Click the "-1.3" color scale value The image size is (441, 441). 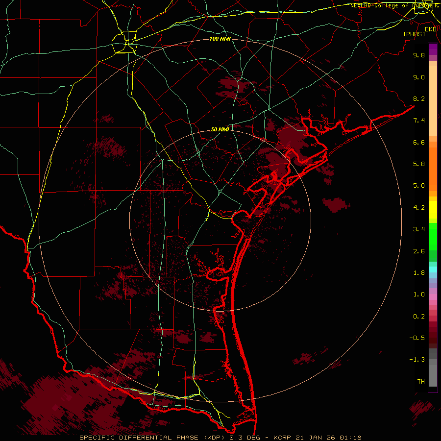(x=417, y=360)
